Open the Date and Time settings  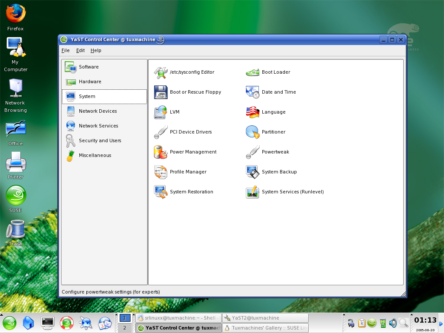coord(271,92)
